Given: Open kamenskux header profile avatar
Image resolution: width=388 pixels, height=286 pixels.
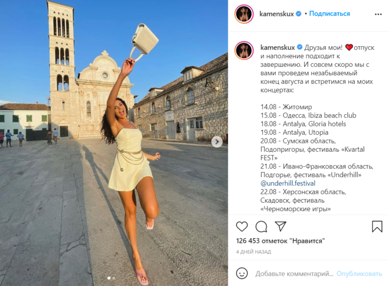Looking at the screenshot, I should point(244,14).
